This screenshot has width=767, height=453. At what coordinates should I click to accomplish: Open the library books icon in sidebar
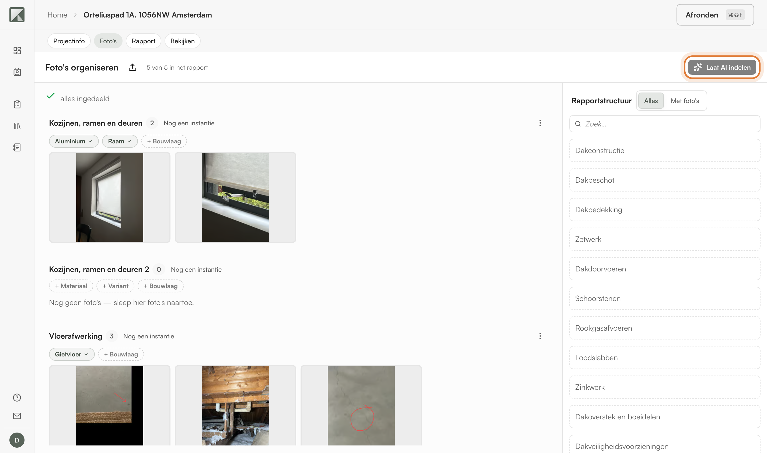coord(17,126)
